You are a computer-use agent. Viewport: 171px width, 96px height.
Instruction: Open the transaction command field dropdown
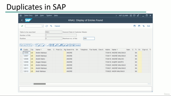pos(42,26)
